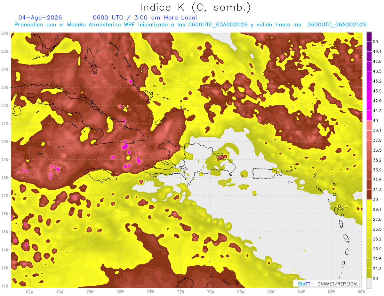This screenshot has height=296, width=384.
Task: Click the '42.6' color scale label
Action: [377, 101]
